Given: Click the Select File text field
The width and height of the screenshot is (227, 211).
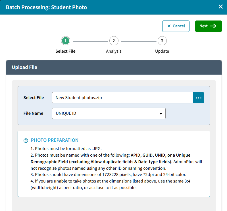Looking at the screenshot, I should click(122, 98).
